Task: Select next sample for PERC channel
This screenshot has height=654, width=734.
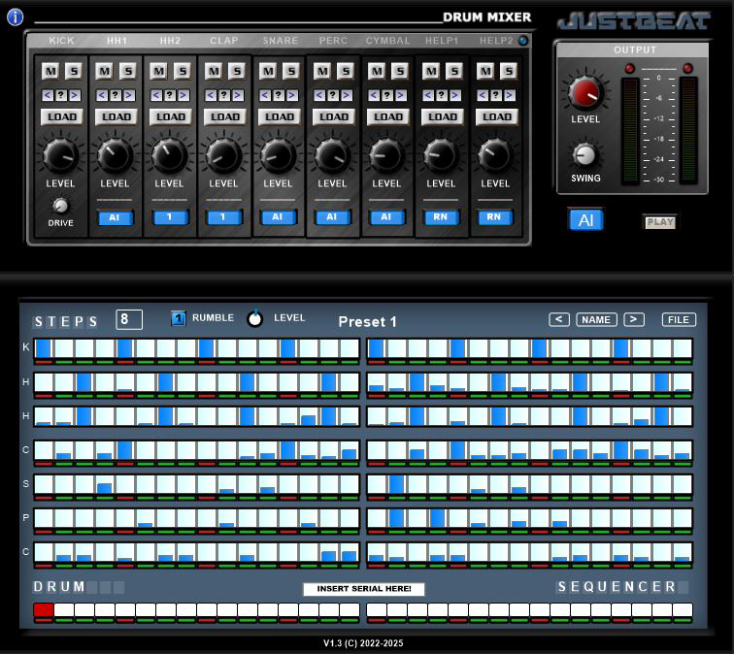Action: (346, 95)
